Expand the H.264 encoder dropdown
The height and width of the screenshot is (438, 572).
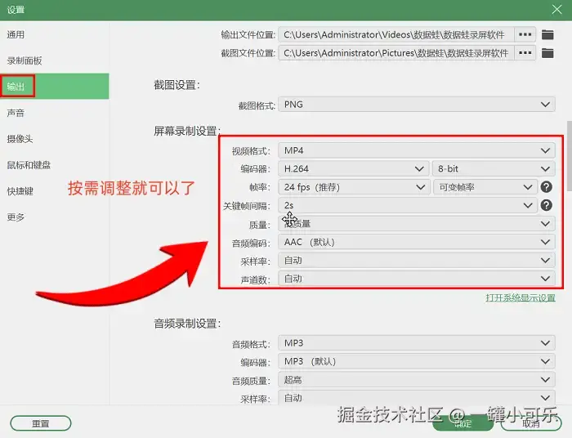tap(354, 168)
